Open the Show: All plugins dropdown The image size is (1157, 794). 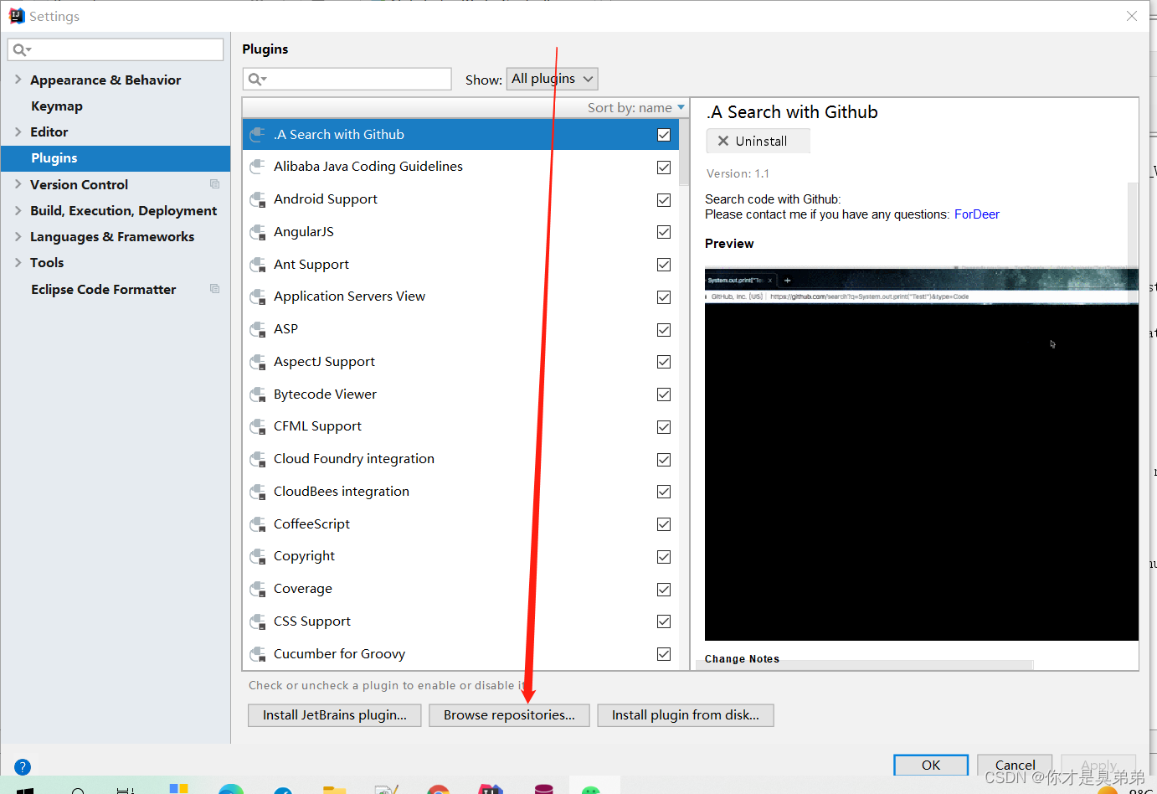click(552, 78)
